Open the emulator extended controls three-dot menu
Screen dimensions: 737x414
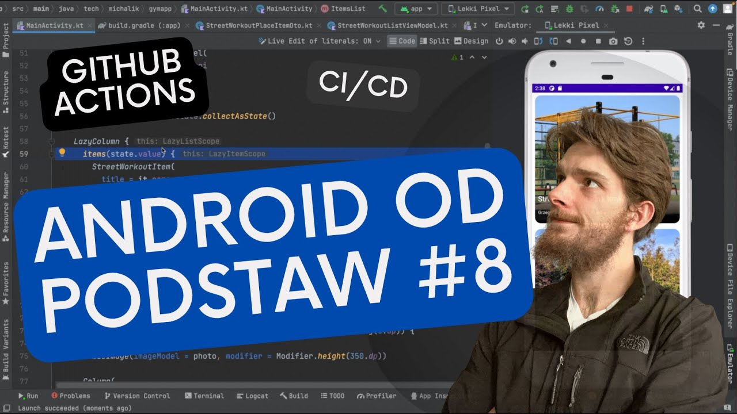point(643,41)
